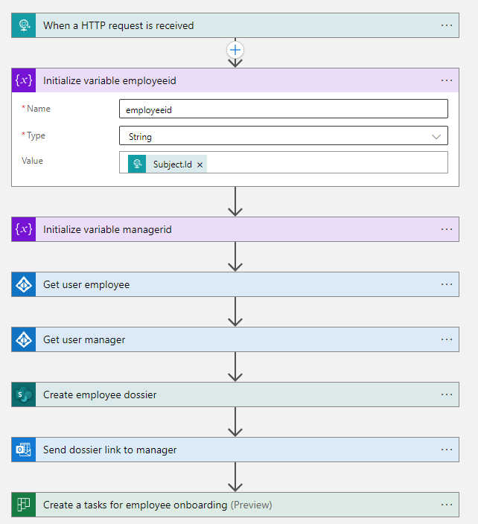Open ellipsis menu on Initialize variable employeeid
478x524 pixels.
447,80
